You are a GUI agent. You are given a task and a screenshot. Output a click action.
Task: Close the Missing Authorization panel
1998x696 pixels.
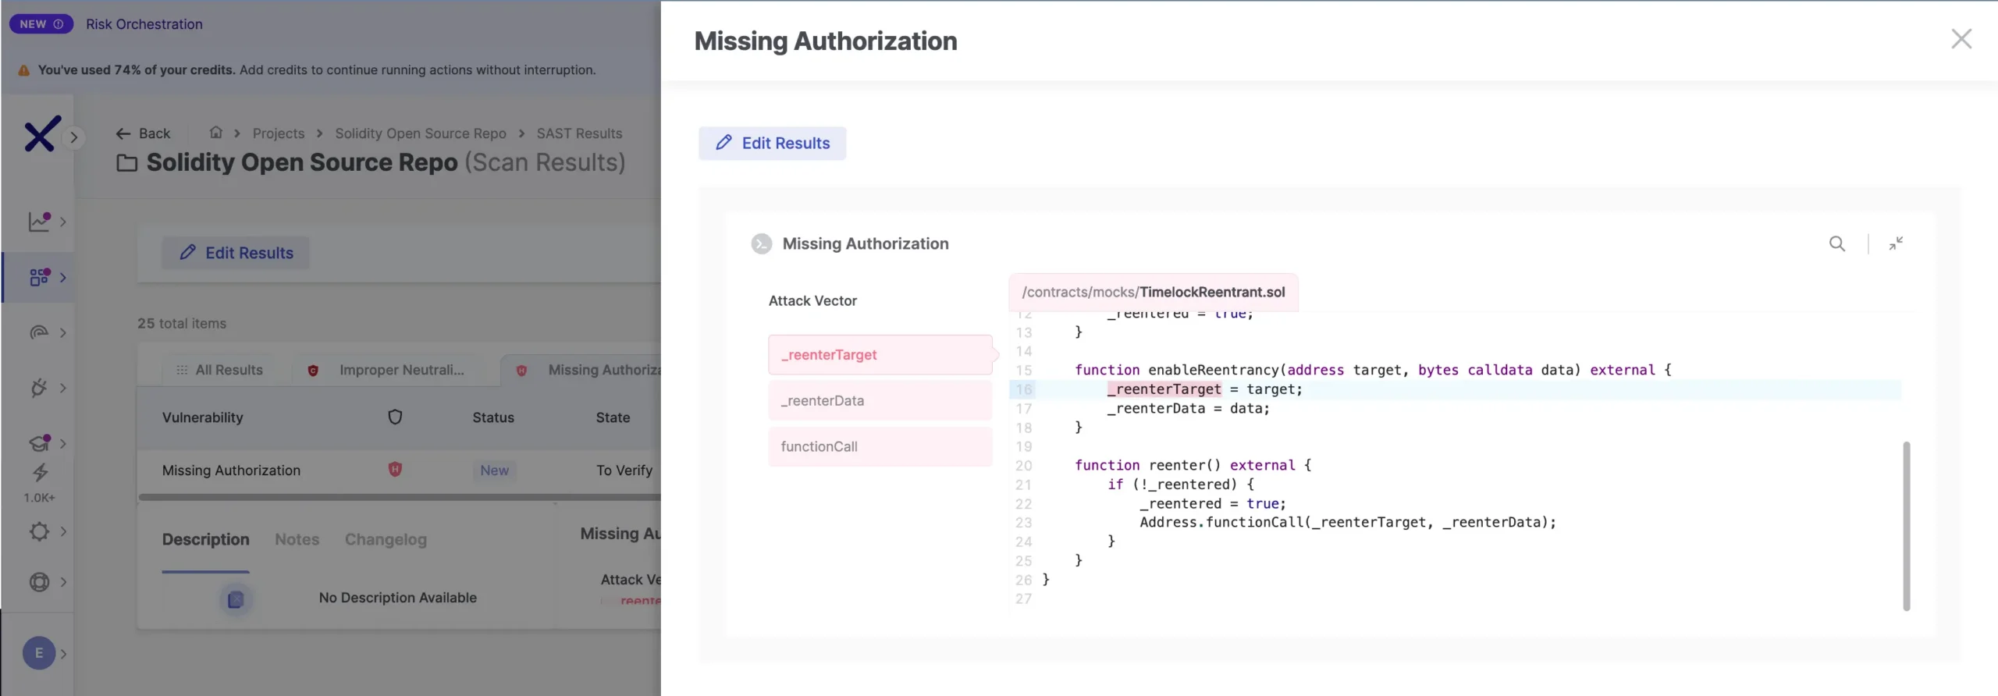(1961, 39)
